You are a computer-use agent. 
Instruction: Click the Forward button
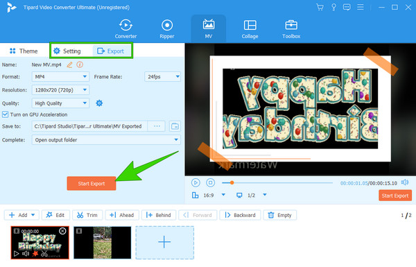[x=198, y=215]
